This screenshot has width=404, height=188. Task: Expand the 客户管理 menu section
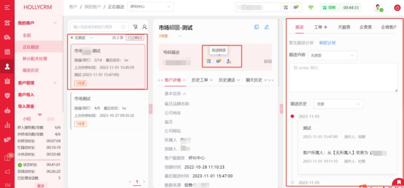coord(55,82)
